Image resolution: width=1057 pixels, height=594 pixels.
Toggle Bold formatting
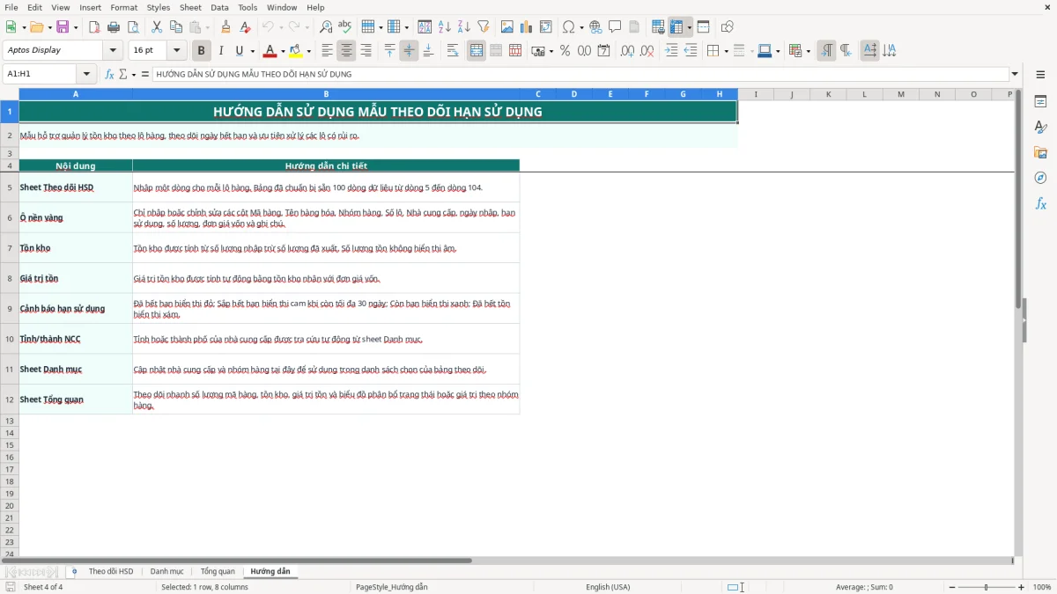pyautogui.click(x=202, y=51)
